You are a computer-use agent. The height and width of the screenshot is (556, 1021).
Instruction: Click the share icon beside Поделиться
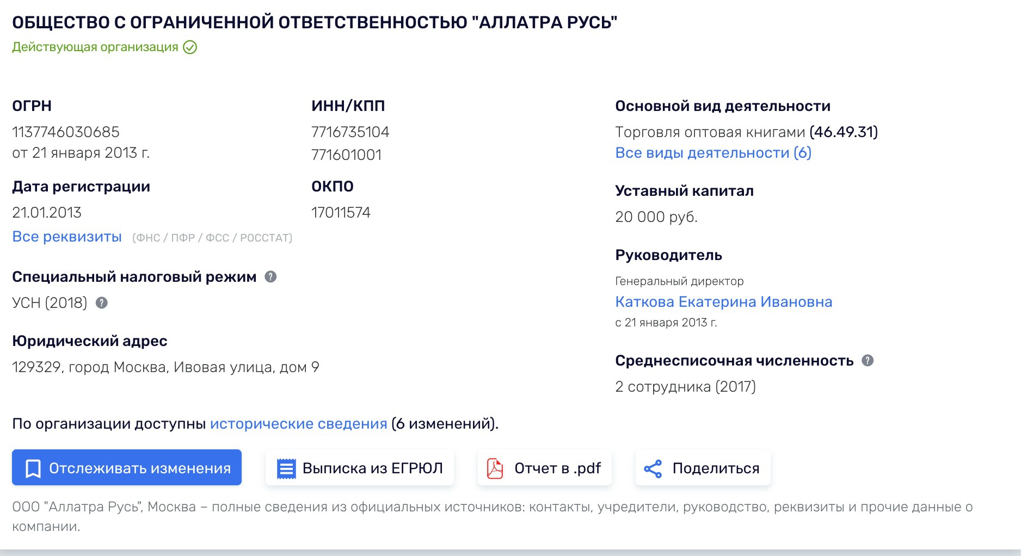point(653,468)
